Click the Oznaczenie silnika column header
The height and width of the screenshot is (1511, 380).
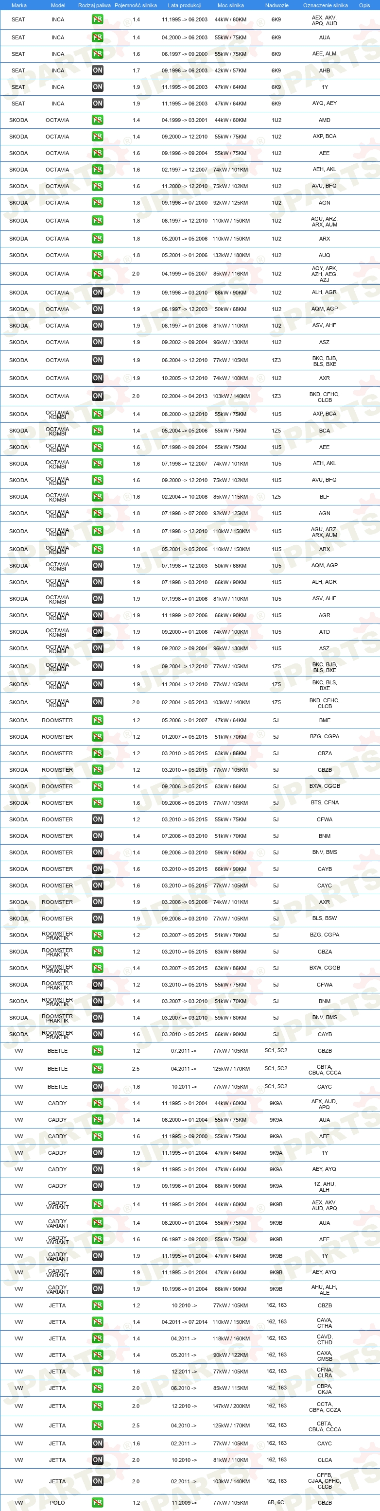coord(325,5)
